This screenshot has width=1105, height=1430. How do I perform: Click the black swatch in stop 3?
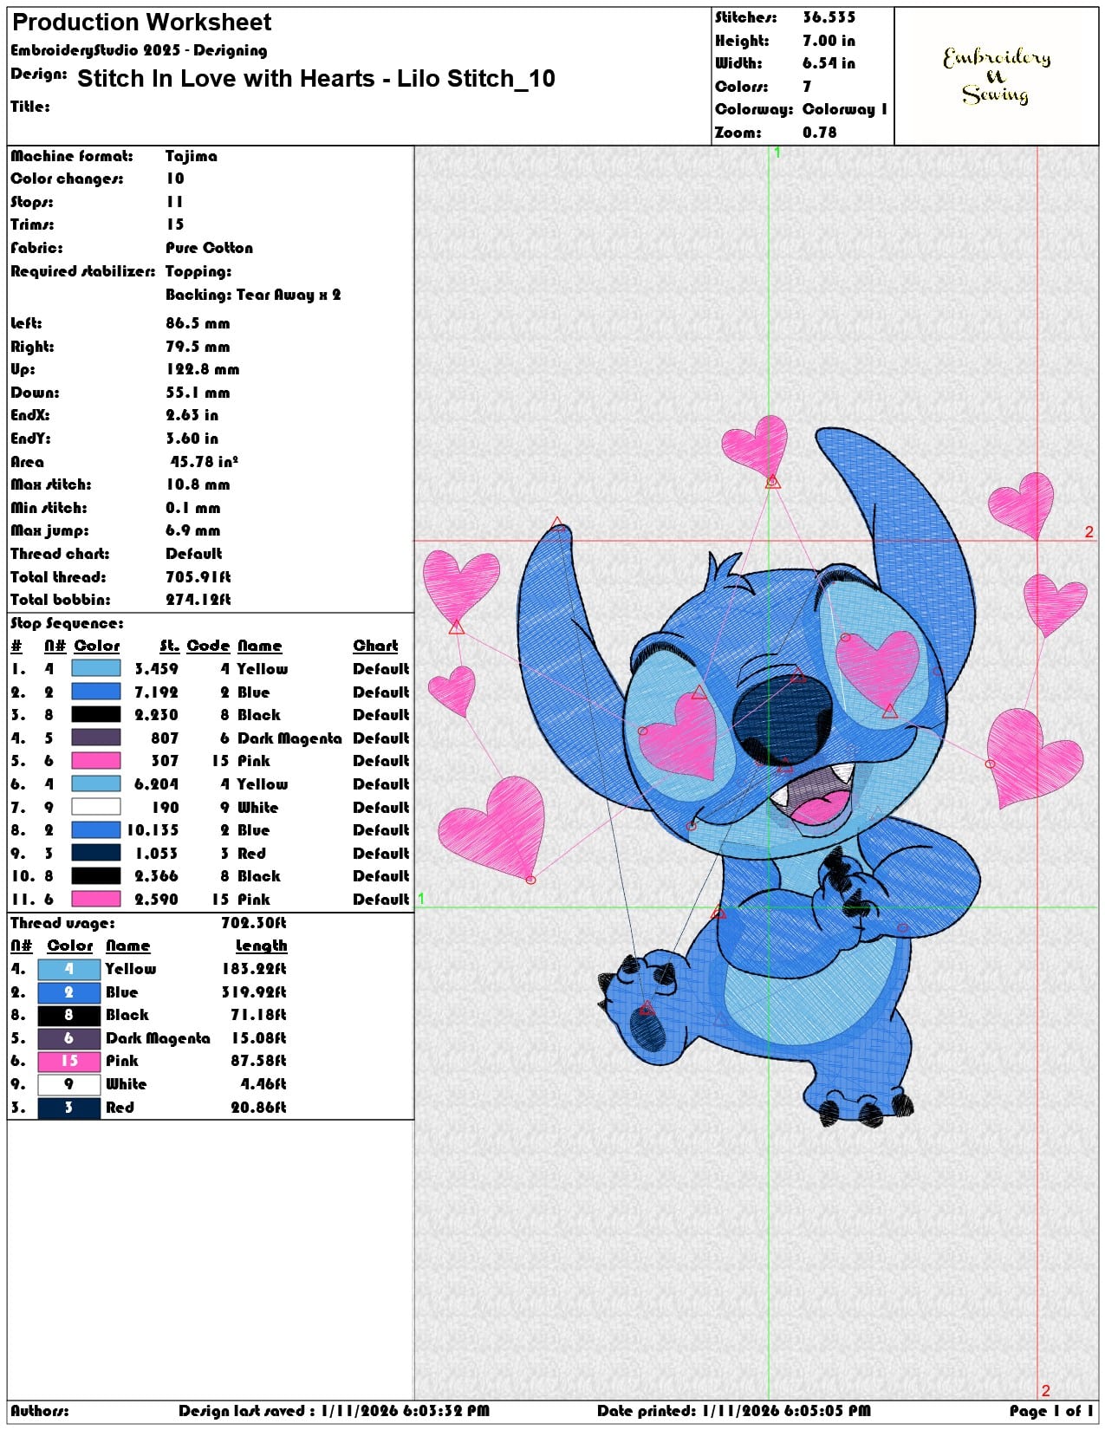tap(96, 715)
